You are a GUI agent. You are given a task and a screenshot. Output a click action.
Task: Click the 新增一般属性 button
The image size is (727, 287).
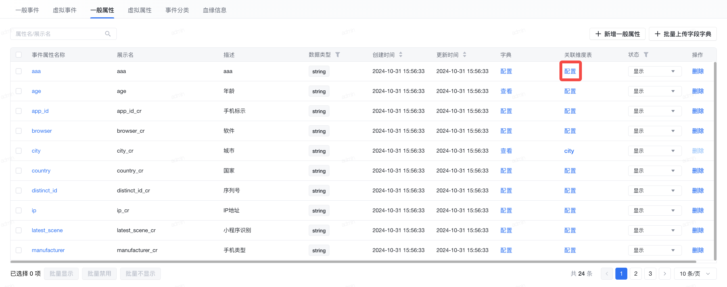coord(617,34)
